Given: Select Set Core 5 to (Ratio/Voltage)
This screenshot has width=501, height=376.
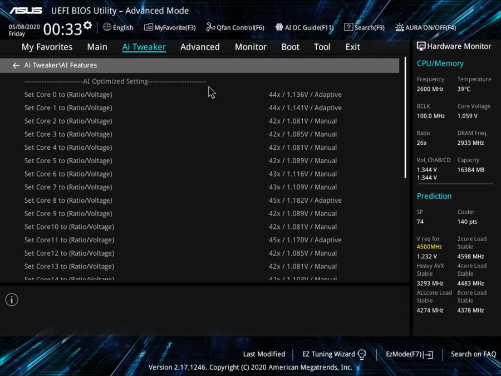Looking at the screenshot, I should click(68, 161).
